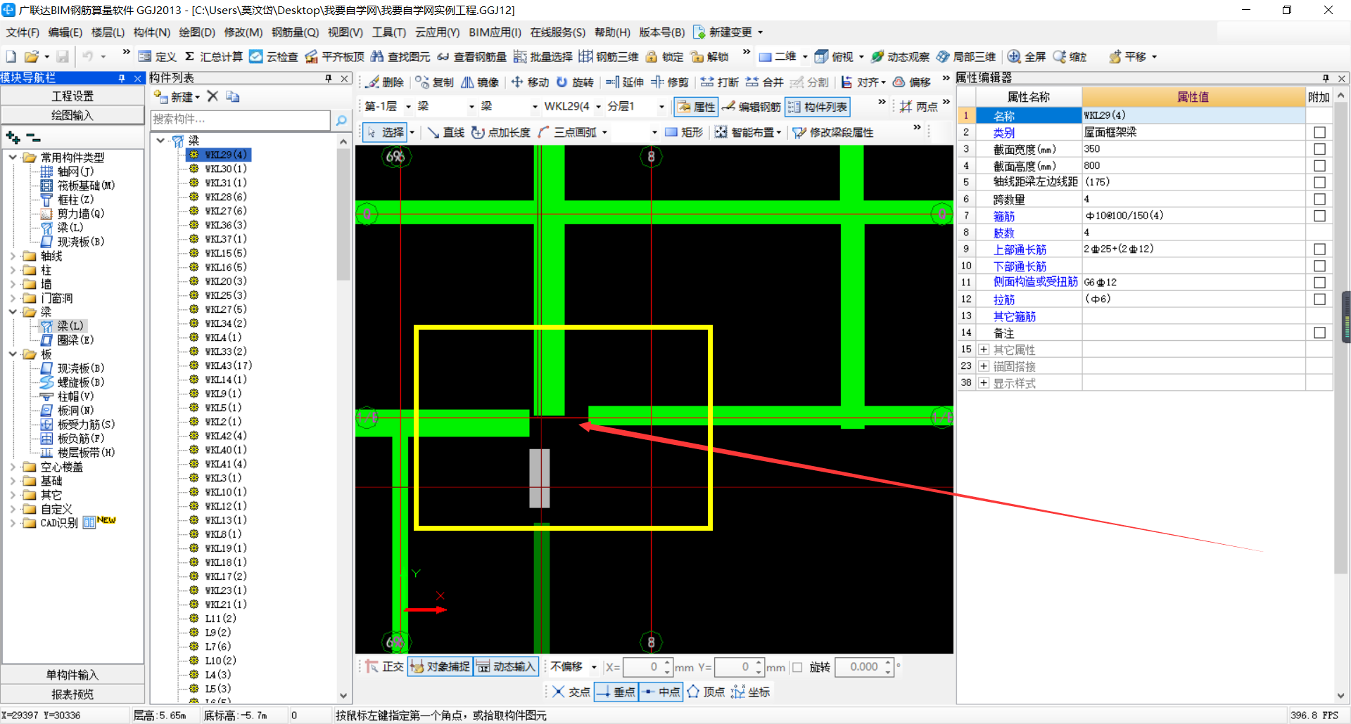
Task: Click the 复制 copy tool
Action: [434, 82]
